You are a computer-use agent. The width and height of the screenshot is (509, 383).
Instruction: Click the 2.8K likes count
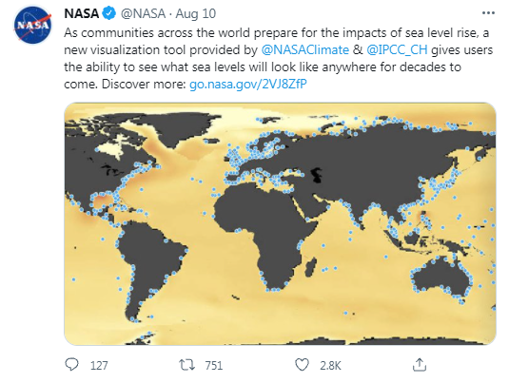coord(330,366)
